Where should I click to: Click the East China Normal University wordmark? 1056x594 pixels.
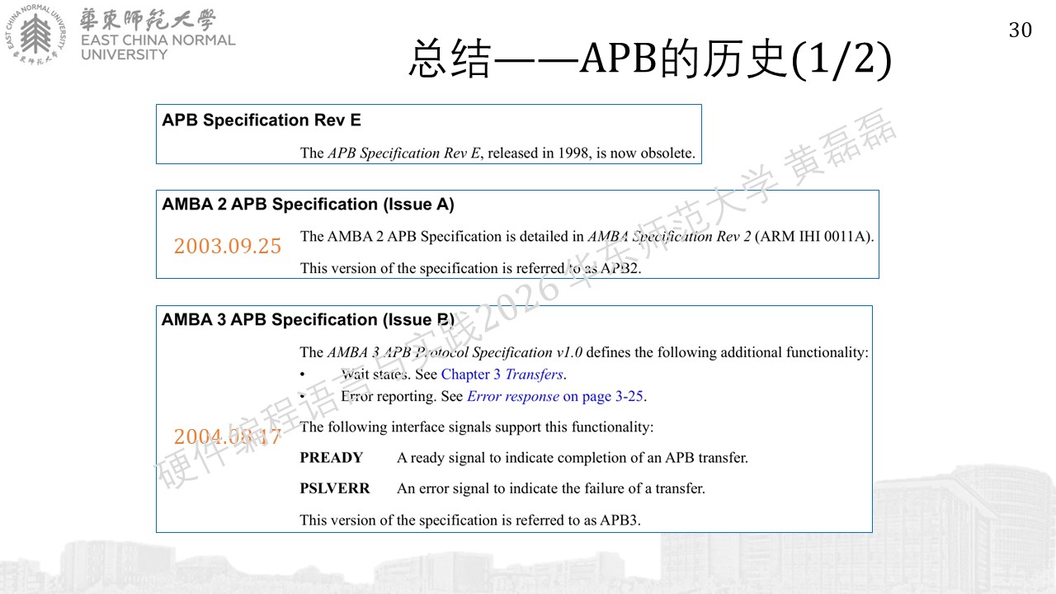click(158, 35)
